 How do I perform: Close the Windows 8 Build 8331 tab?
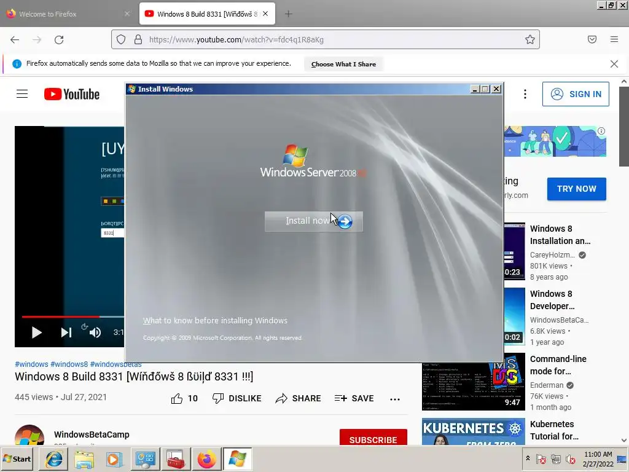(x=265, y=14)
